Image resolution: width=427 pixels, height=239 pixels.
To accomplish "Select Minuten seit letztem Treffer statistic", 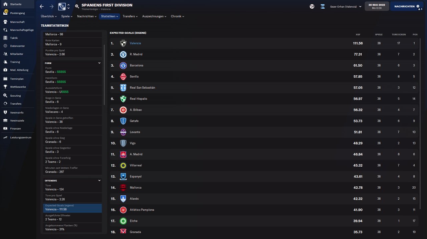I will point(72,170).
